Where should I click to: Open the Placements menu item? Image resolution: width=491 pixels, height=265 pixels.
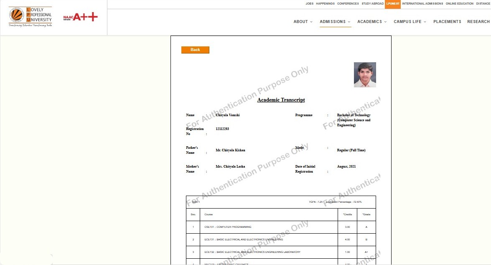pyautogui.click(x=447, y=22)
